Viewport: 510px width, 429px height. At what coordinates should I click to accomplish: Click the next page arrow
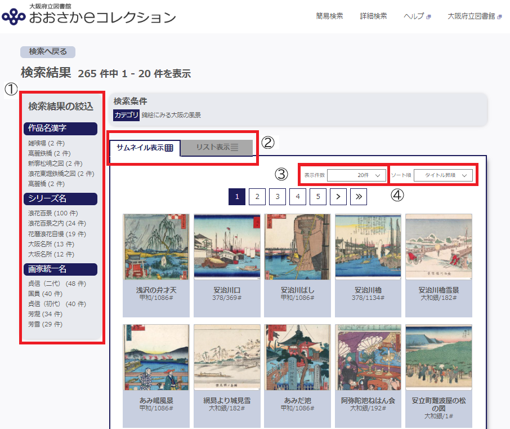click(x=338, y=197)
